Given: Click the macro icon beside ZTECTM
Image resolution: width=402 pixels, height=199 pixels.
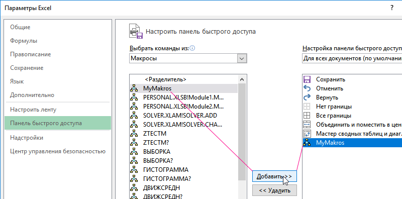Looking at the screenshot, I should coord(134,133).
